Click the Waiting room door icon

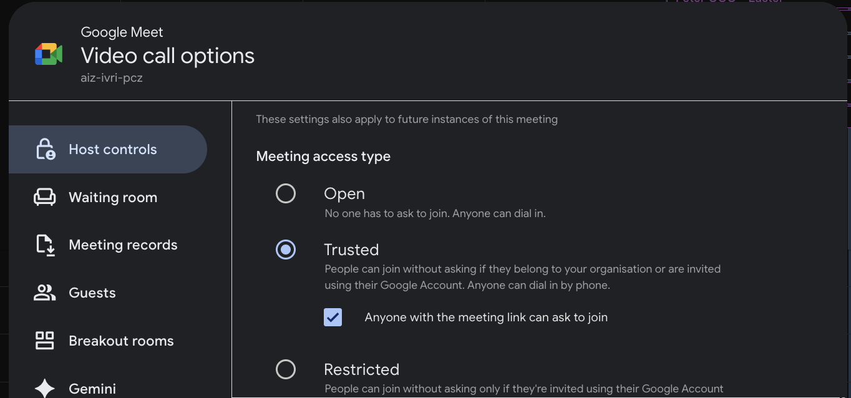pos(44,197)
